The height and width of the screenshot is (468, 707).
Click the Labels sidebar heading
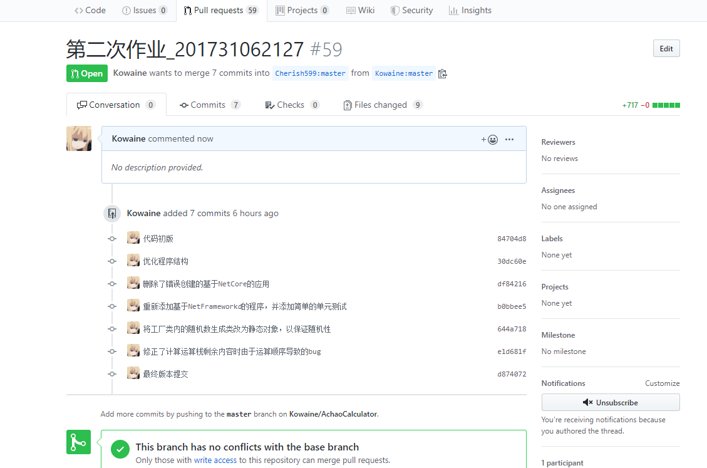tap(552, 239)
